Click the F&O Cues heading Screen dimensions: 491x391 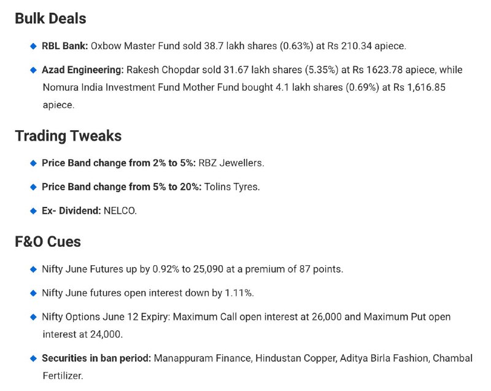click(48, 242)
